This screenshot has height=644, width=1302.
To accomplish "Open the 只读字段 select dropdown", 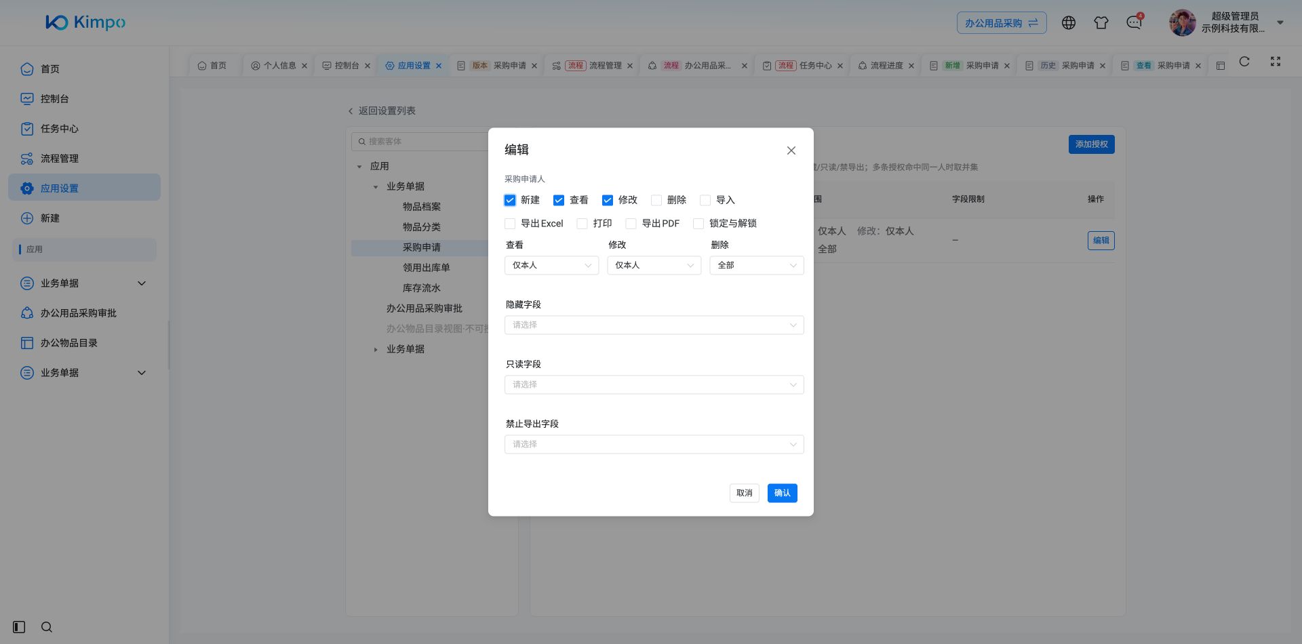I will [654, 384].
